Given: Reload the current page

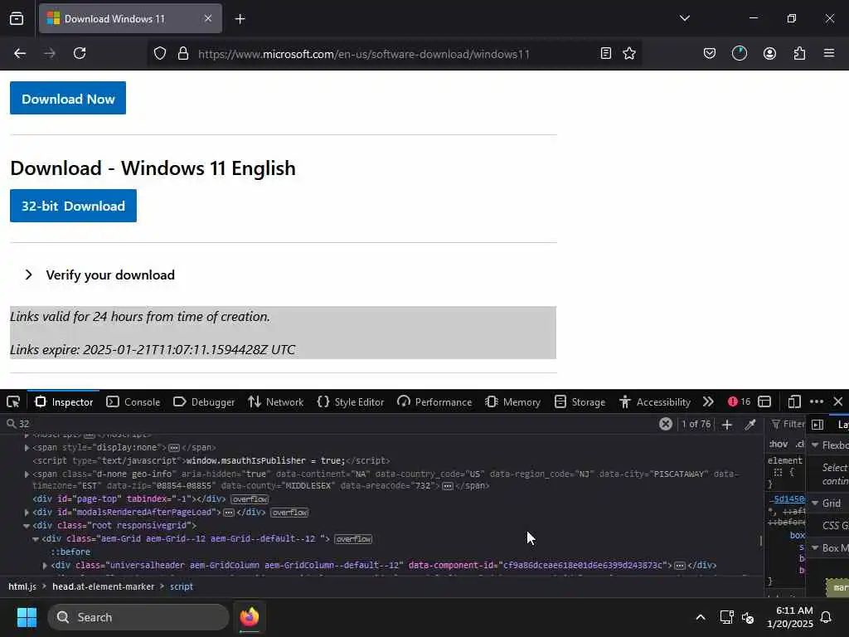Looking at the screenshot, I should click(x=80, y=53).
